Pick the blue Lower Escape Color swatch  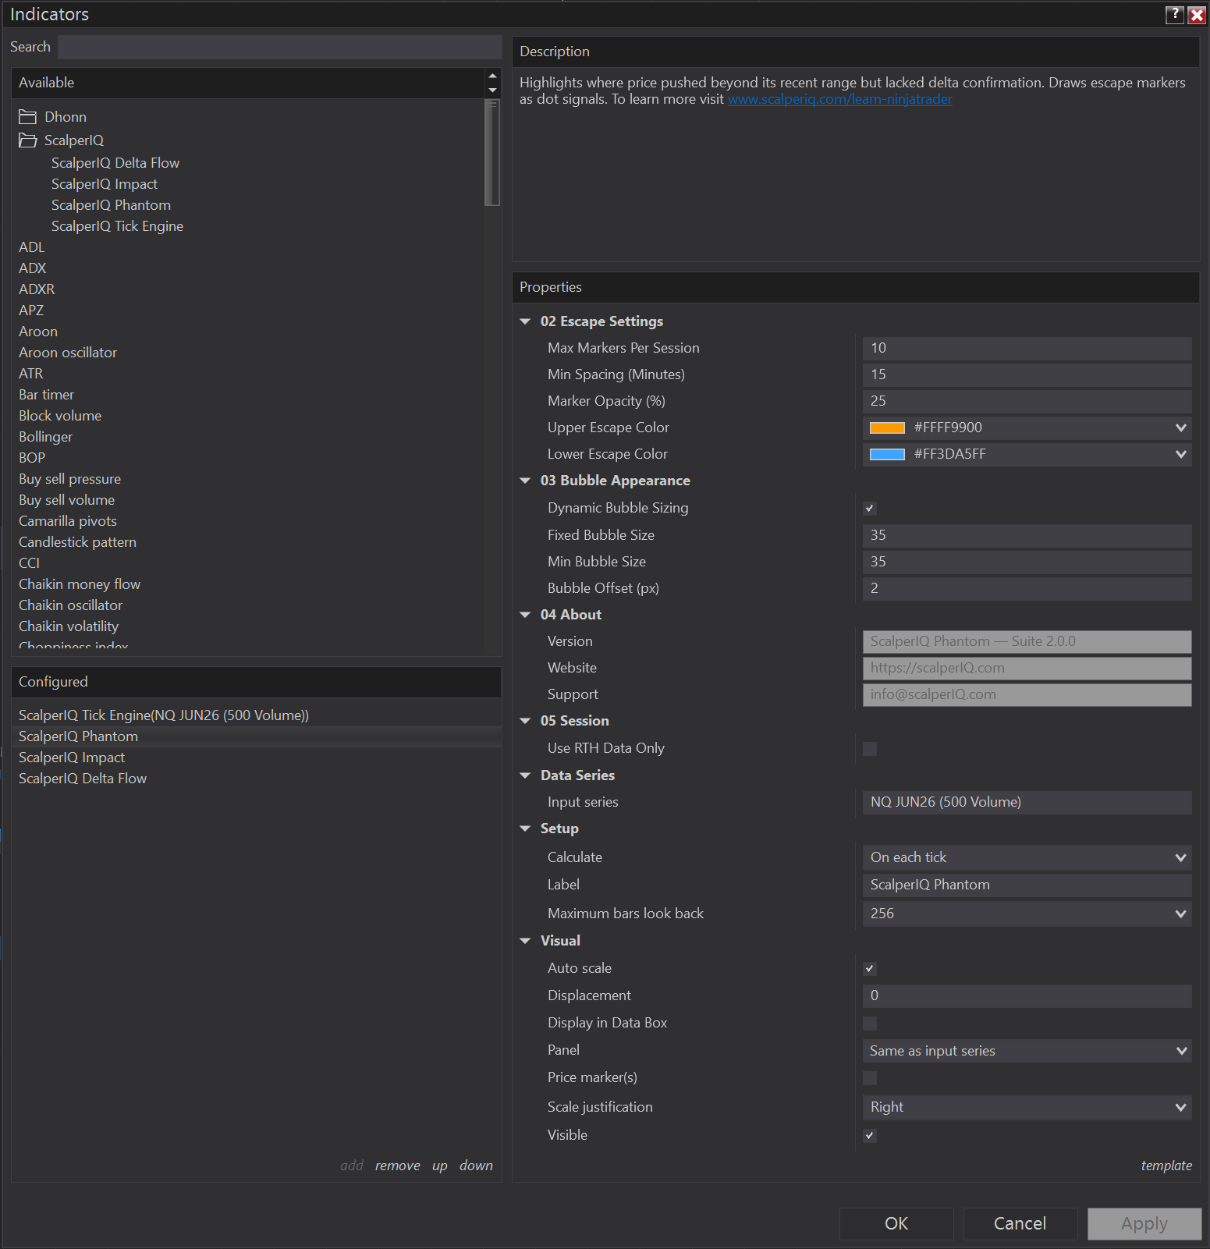tap(887, 454)
